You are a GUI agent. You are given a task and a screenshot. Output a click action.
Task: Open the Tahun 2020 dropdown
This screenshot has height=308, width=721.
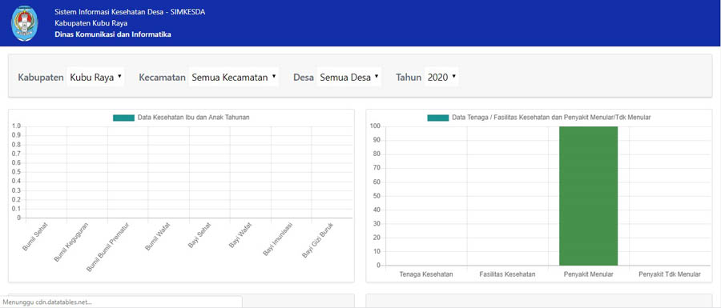441,77
